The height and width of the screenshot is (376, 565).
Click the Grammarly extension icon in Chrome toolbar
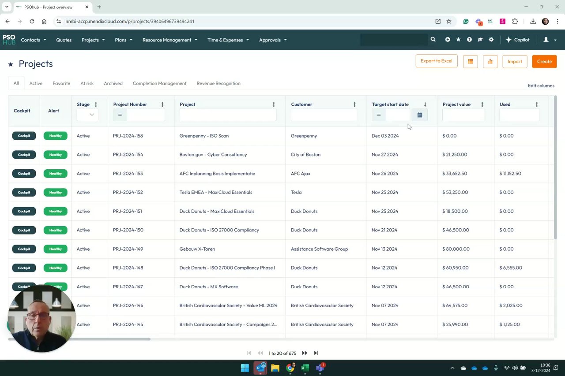(466, 21)
